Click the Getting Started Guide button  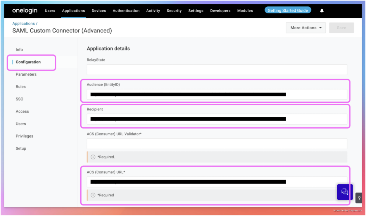288,10
